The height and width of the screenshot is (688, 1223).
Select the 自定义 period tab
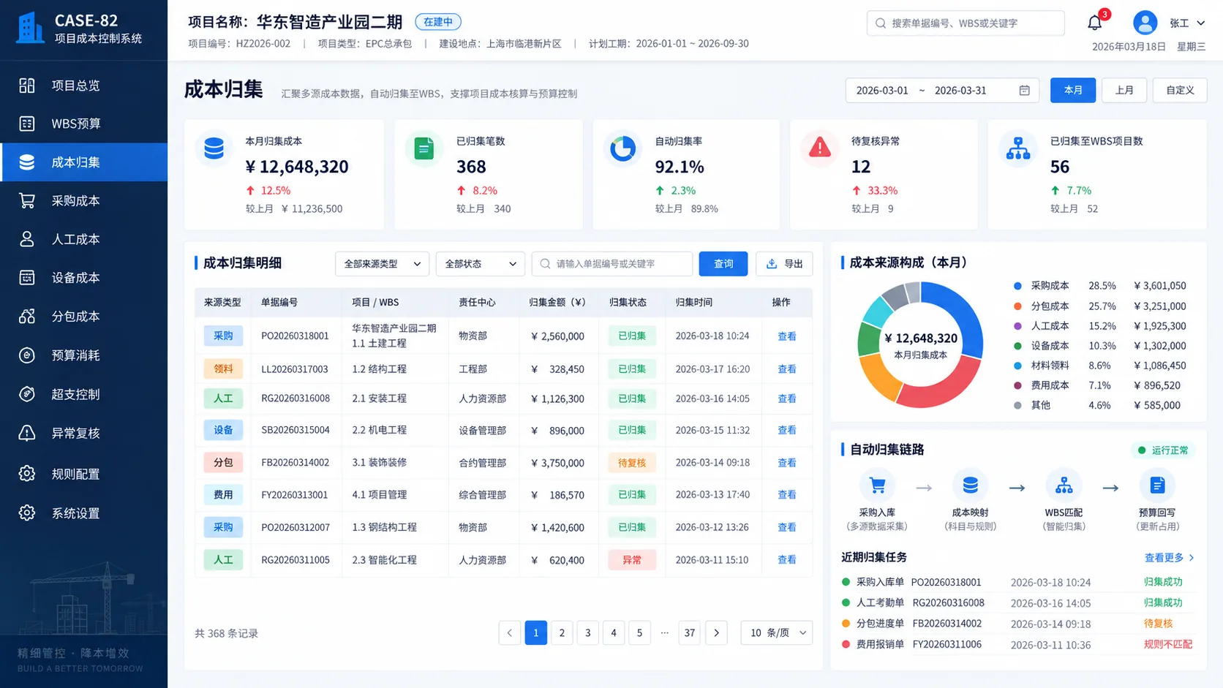(1180, 90)
